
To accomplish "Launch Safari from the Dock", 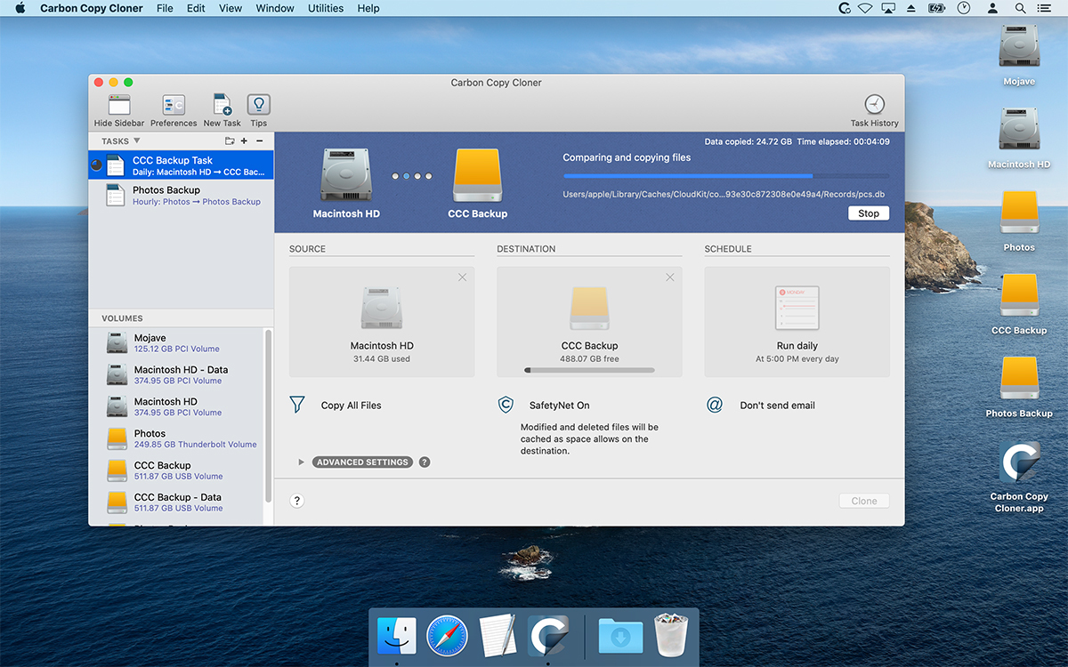I will click(x=448, y=637).
